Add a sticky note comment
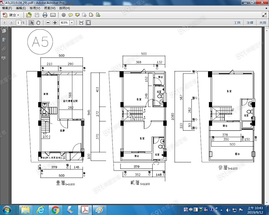This screenshot has height=215, width=269. 71,15
